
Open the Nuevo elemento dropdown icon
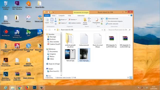[89, 19]
